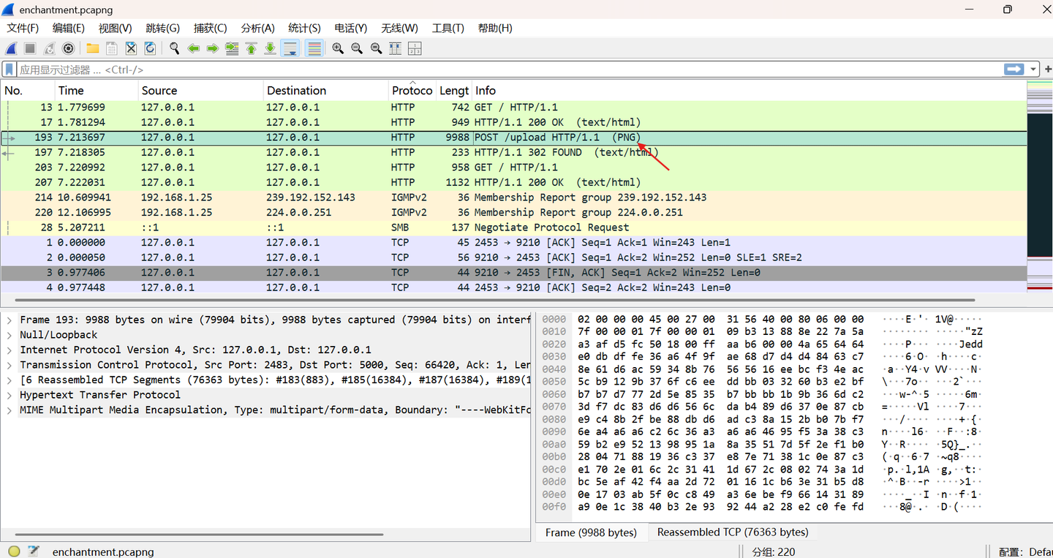Image resolution: width=1053 pixels, height=558 pixels.
Task: Open the 视图(V) menu
Action: click(x=115, y=28)
